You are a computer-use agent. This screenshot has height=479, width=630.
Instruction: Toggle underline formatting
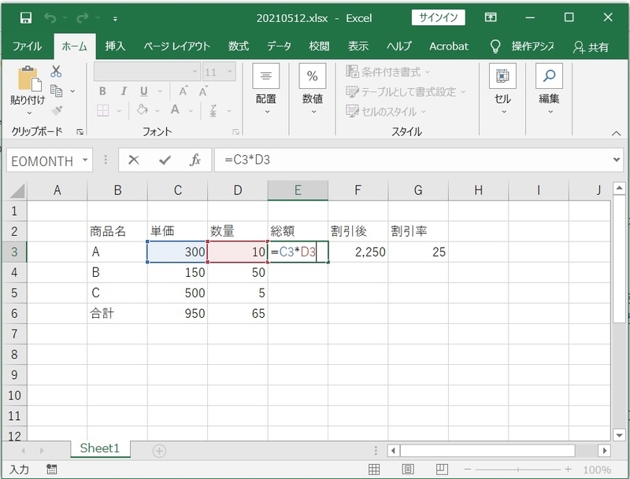(143, 91)
